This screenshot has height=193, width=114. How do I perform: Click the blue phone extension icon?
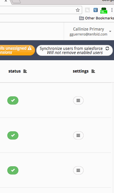click(96, 10)
